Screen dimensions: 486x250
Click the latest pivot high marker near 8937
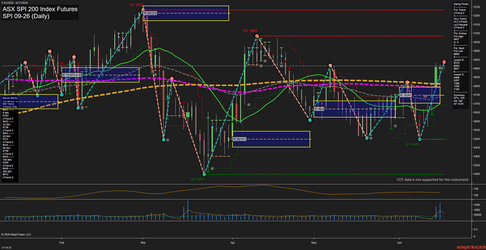[x=444, y=62]
